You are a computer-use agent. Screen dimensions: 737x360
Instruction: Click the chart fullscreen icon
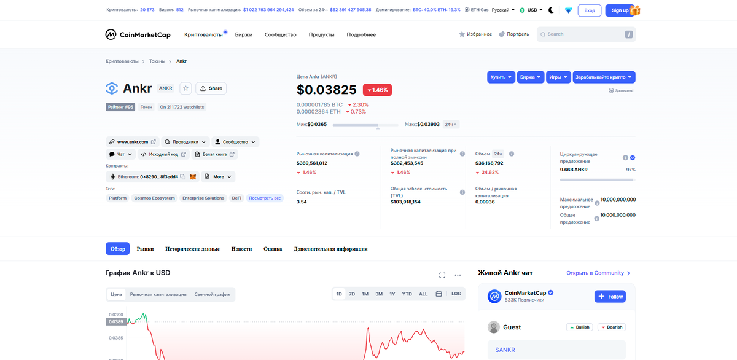(442, 275)
